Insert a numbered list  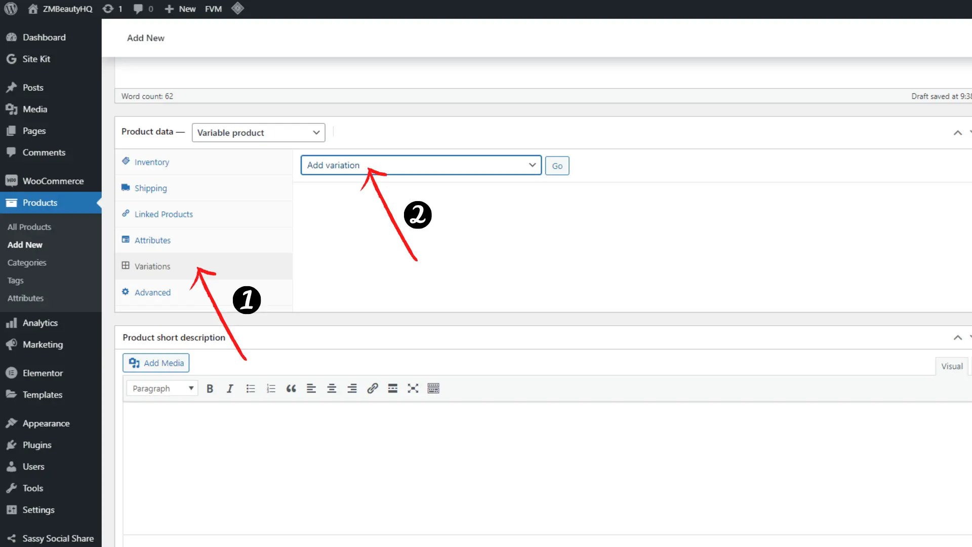tap(271, 388)
